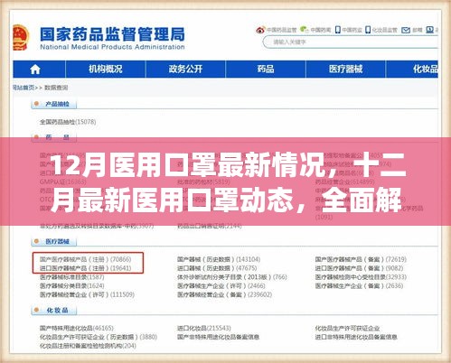451x363 pixels.
Task: Select the 药品 navigation item
Action: point(266,70)
